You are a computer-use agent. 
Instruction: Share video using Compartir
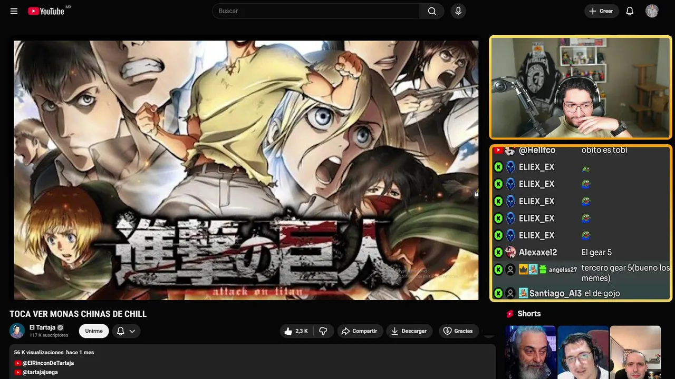coord(359,331)
